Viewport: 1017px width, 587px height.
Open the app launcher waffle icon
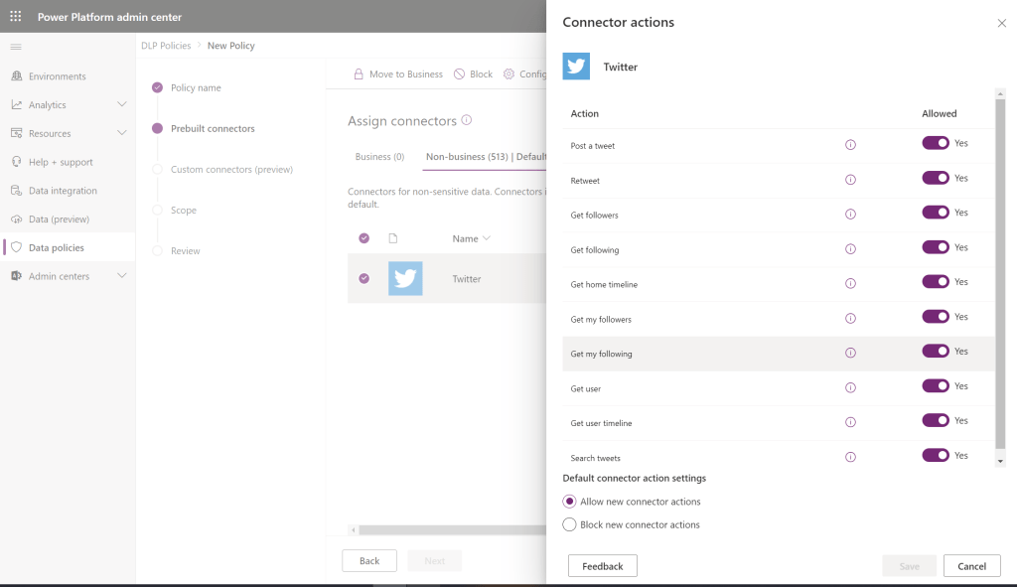coord(16,17)
